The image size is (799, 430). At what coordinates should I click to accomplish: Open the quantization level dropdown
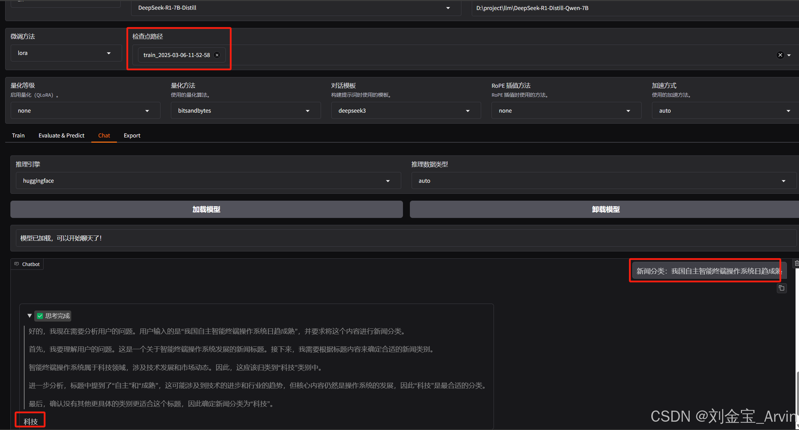point(85,111)
